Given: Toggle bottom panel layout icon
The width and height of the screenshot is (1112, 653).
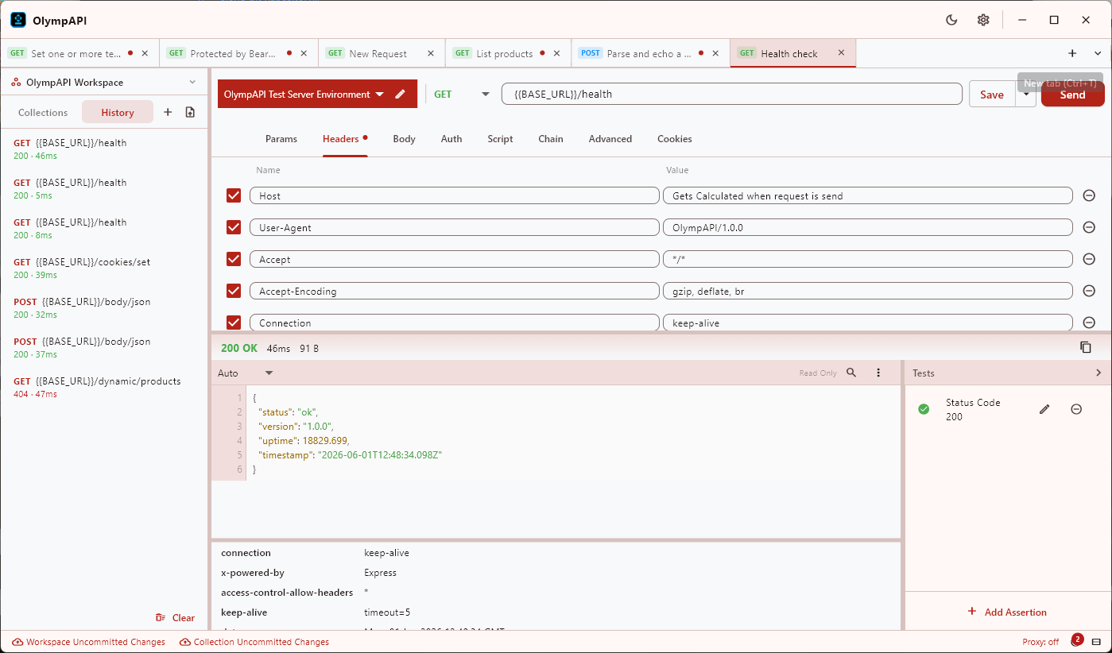Looking at the screenshot, I should (x=1097, y=642).
